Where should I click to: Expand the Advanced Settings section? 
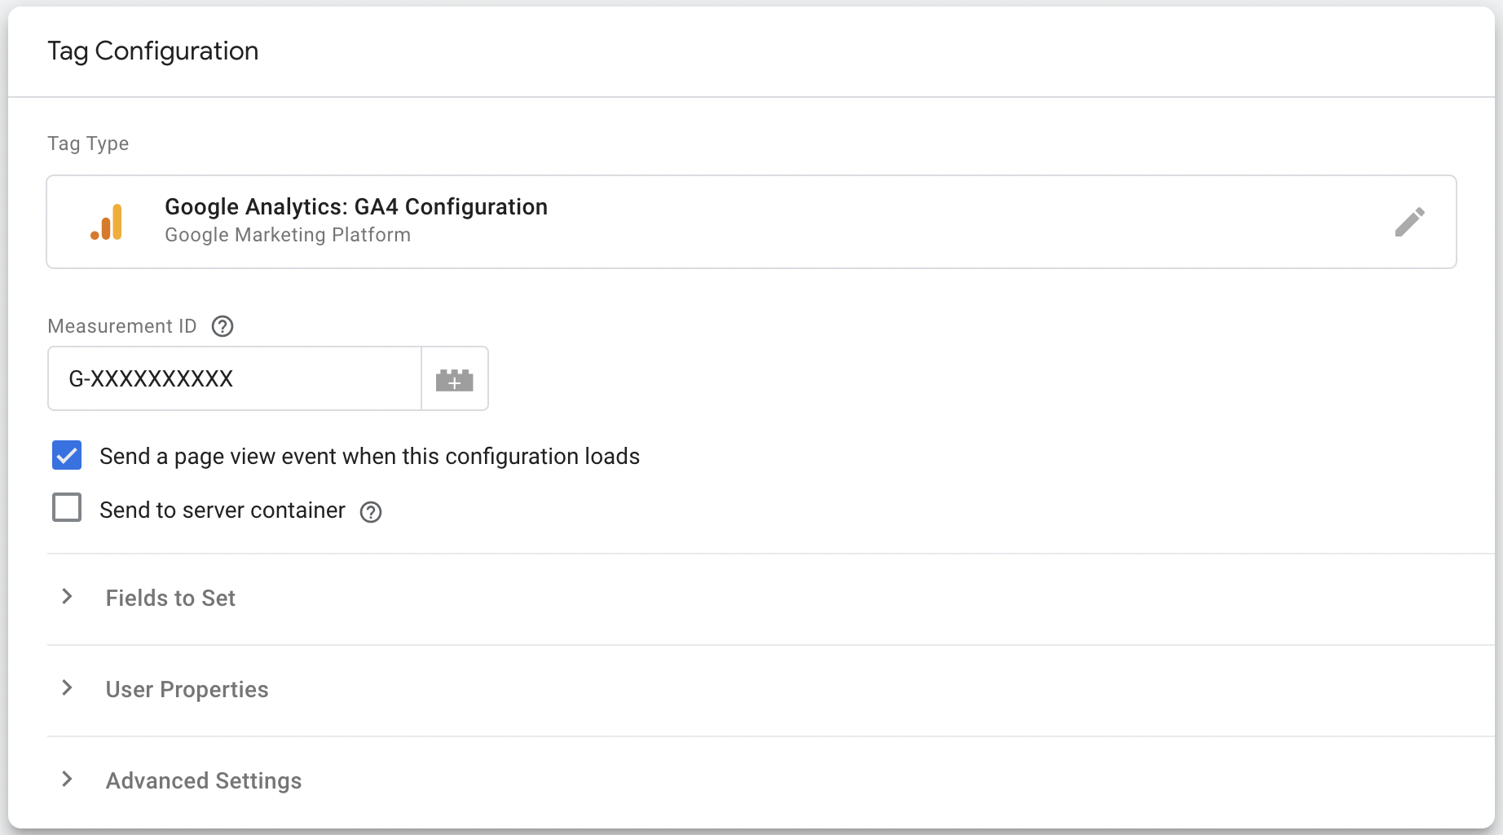click(203, 780)
